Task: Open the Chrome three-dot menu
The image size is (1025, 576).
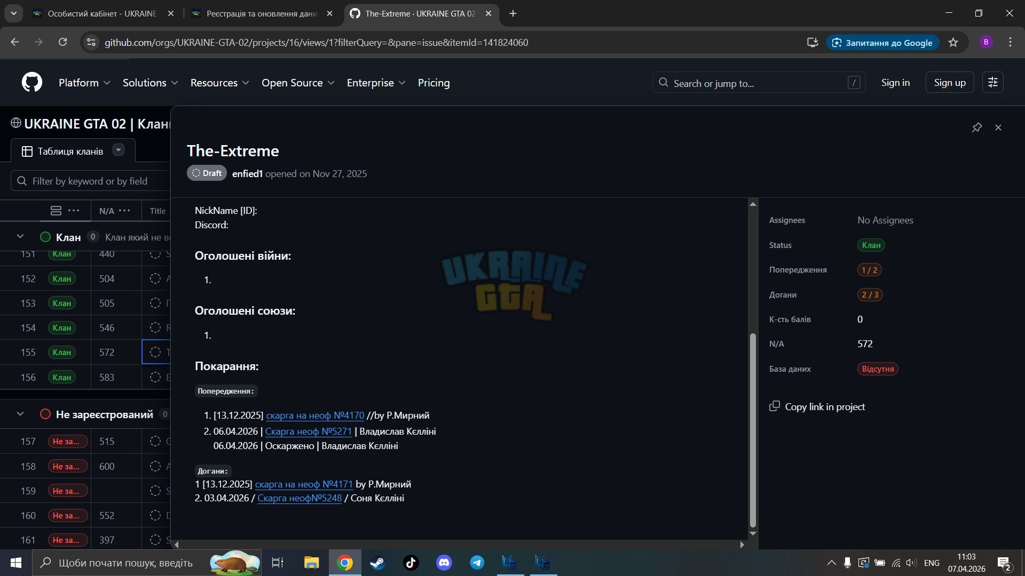Action: [1010, 42]
